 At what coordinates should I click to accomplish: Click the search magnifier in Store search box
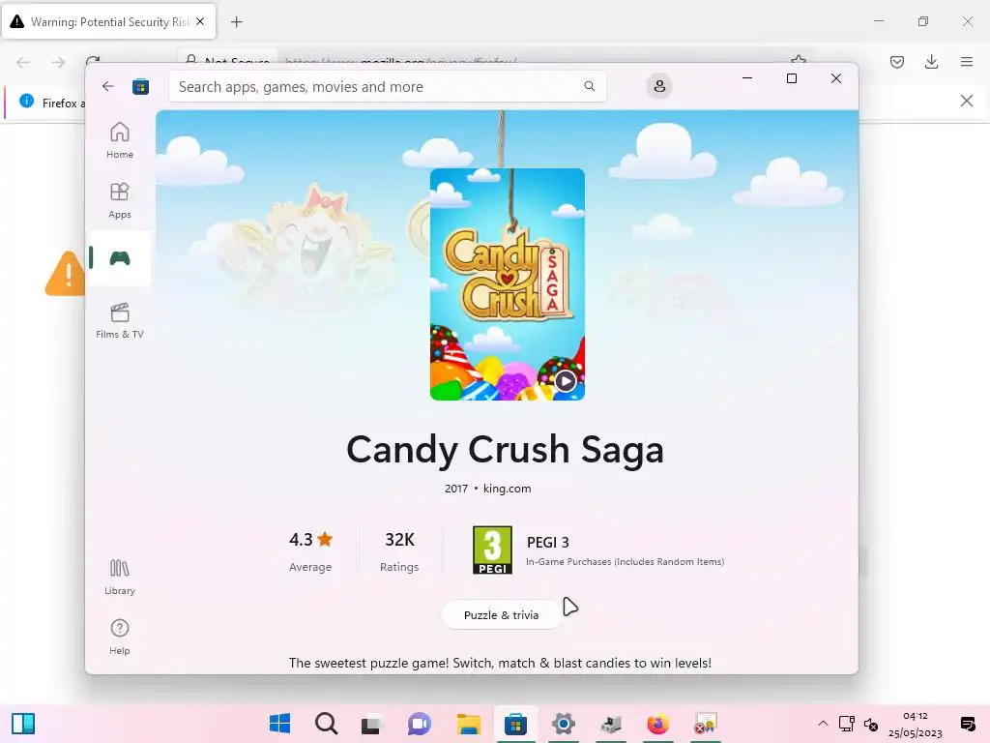[589, 86]
